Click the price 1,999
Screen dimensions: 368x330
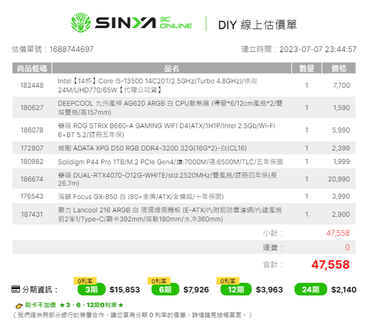click(341, 162)
